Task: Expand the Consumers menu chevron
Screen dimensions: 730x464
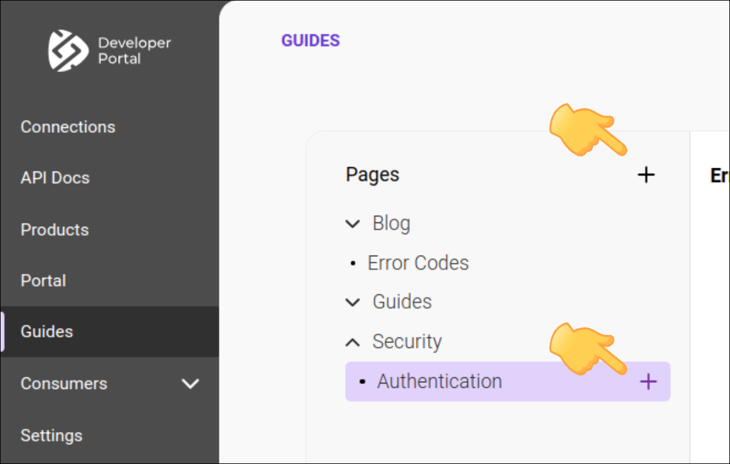Action: point(191,383)
